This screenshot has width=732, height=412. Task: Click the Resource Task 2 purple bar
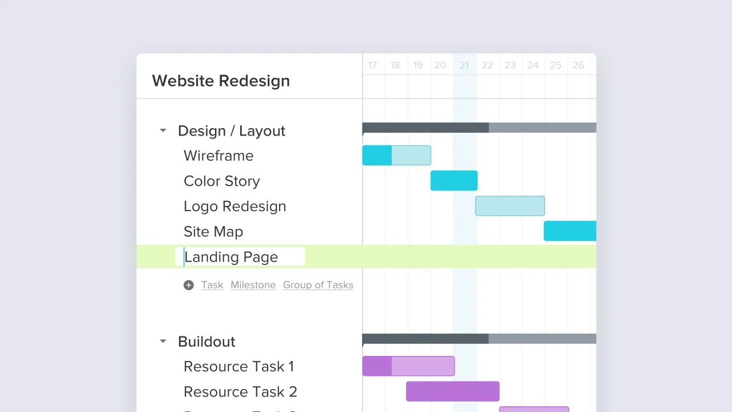pyautogui.click(x=453, y=391)
